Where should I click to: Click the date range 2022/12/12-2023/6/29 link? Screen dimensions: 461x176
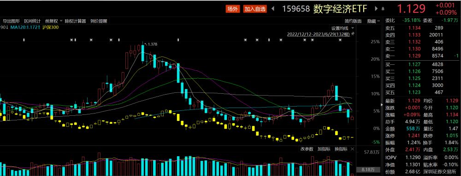click(319, 34)
